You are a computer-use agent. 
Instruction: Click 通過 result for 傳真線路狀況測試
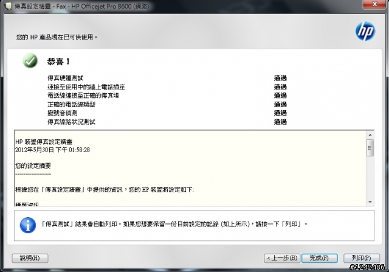280,122
